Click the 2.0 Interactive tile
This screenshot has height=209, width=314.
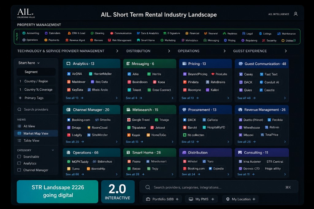(x=118, y=192)
